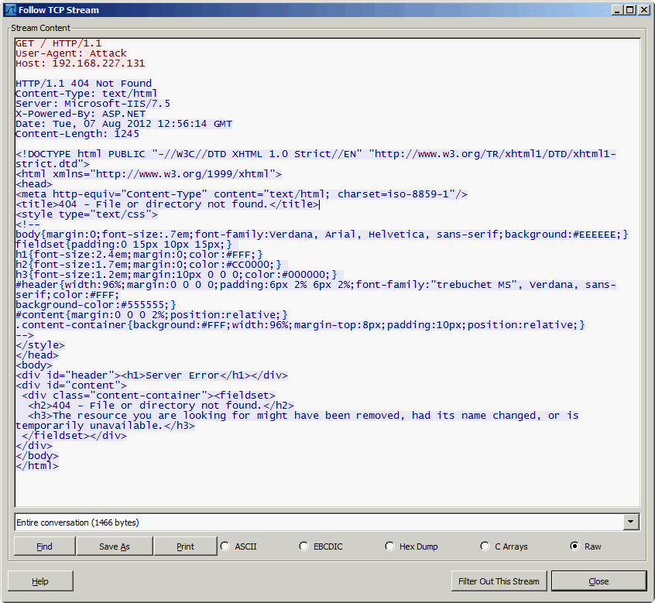Switch to Hex Dump view
The image size is (655, 603).
point(389,546)
